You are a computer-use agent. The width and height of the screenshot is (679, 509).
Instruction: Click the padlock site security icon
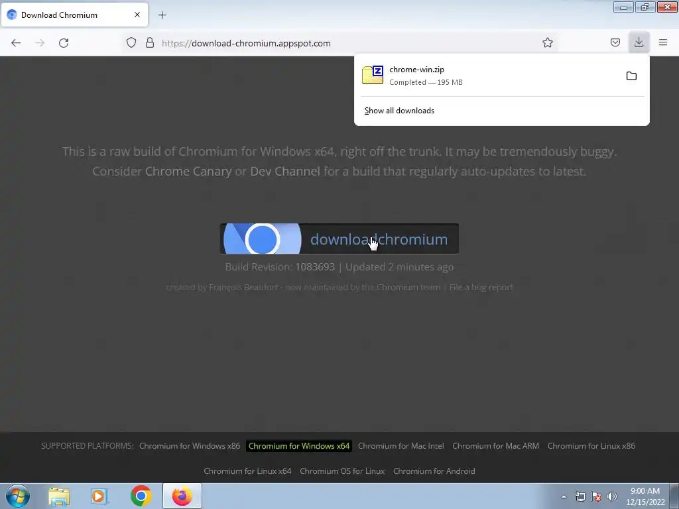150,43
